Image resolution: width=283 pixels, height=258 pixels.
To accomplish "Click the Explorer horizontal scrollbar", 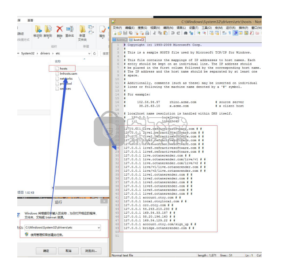I will pos(81,188).
